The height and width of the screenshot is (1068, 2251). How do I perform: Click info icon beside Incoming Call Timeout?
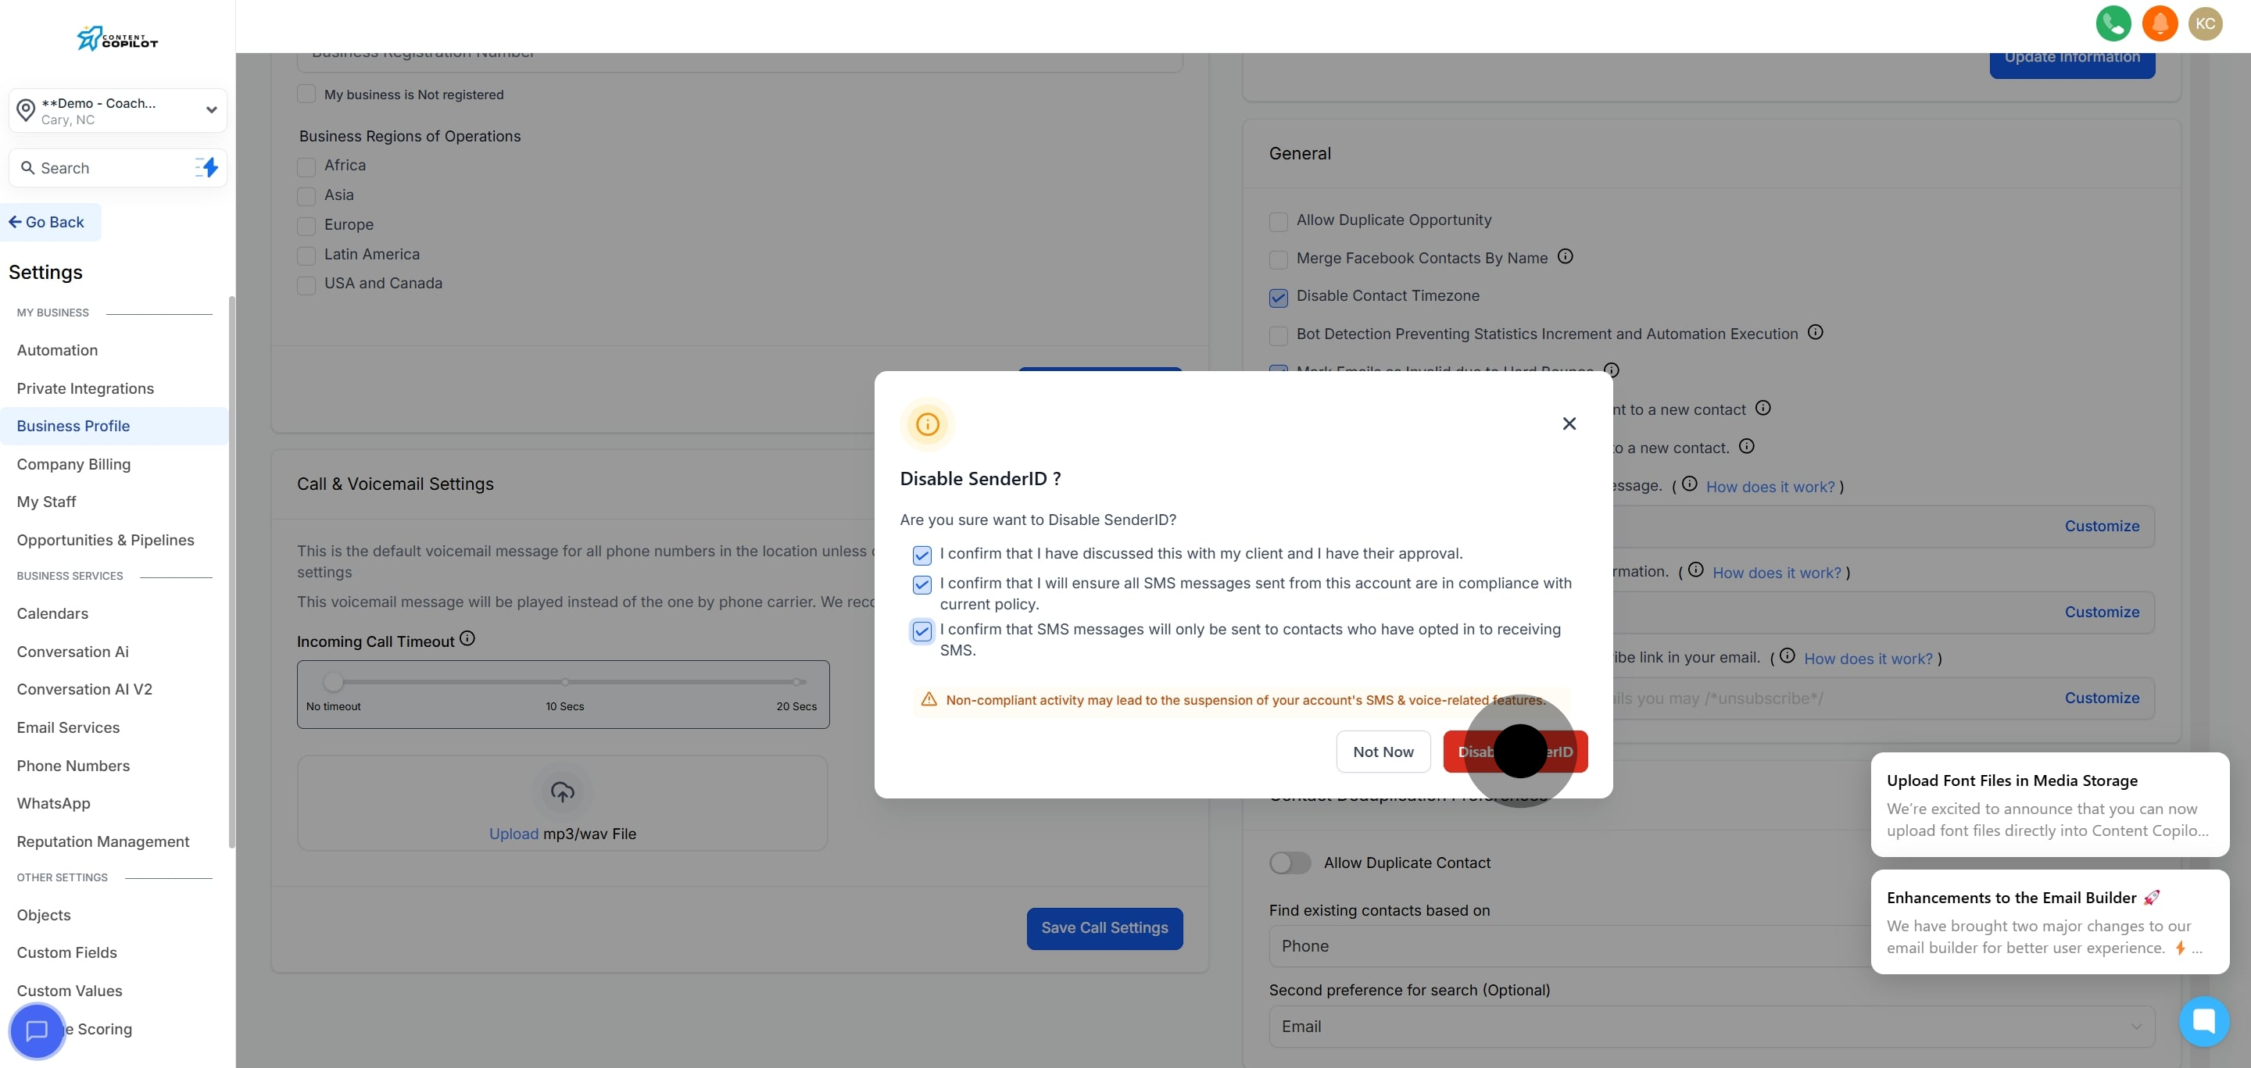click(x=467, y=638)
